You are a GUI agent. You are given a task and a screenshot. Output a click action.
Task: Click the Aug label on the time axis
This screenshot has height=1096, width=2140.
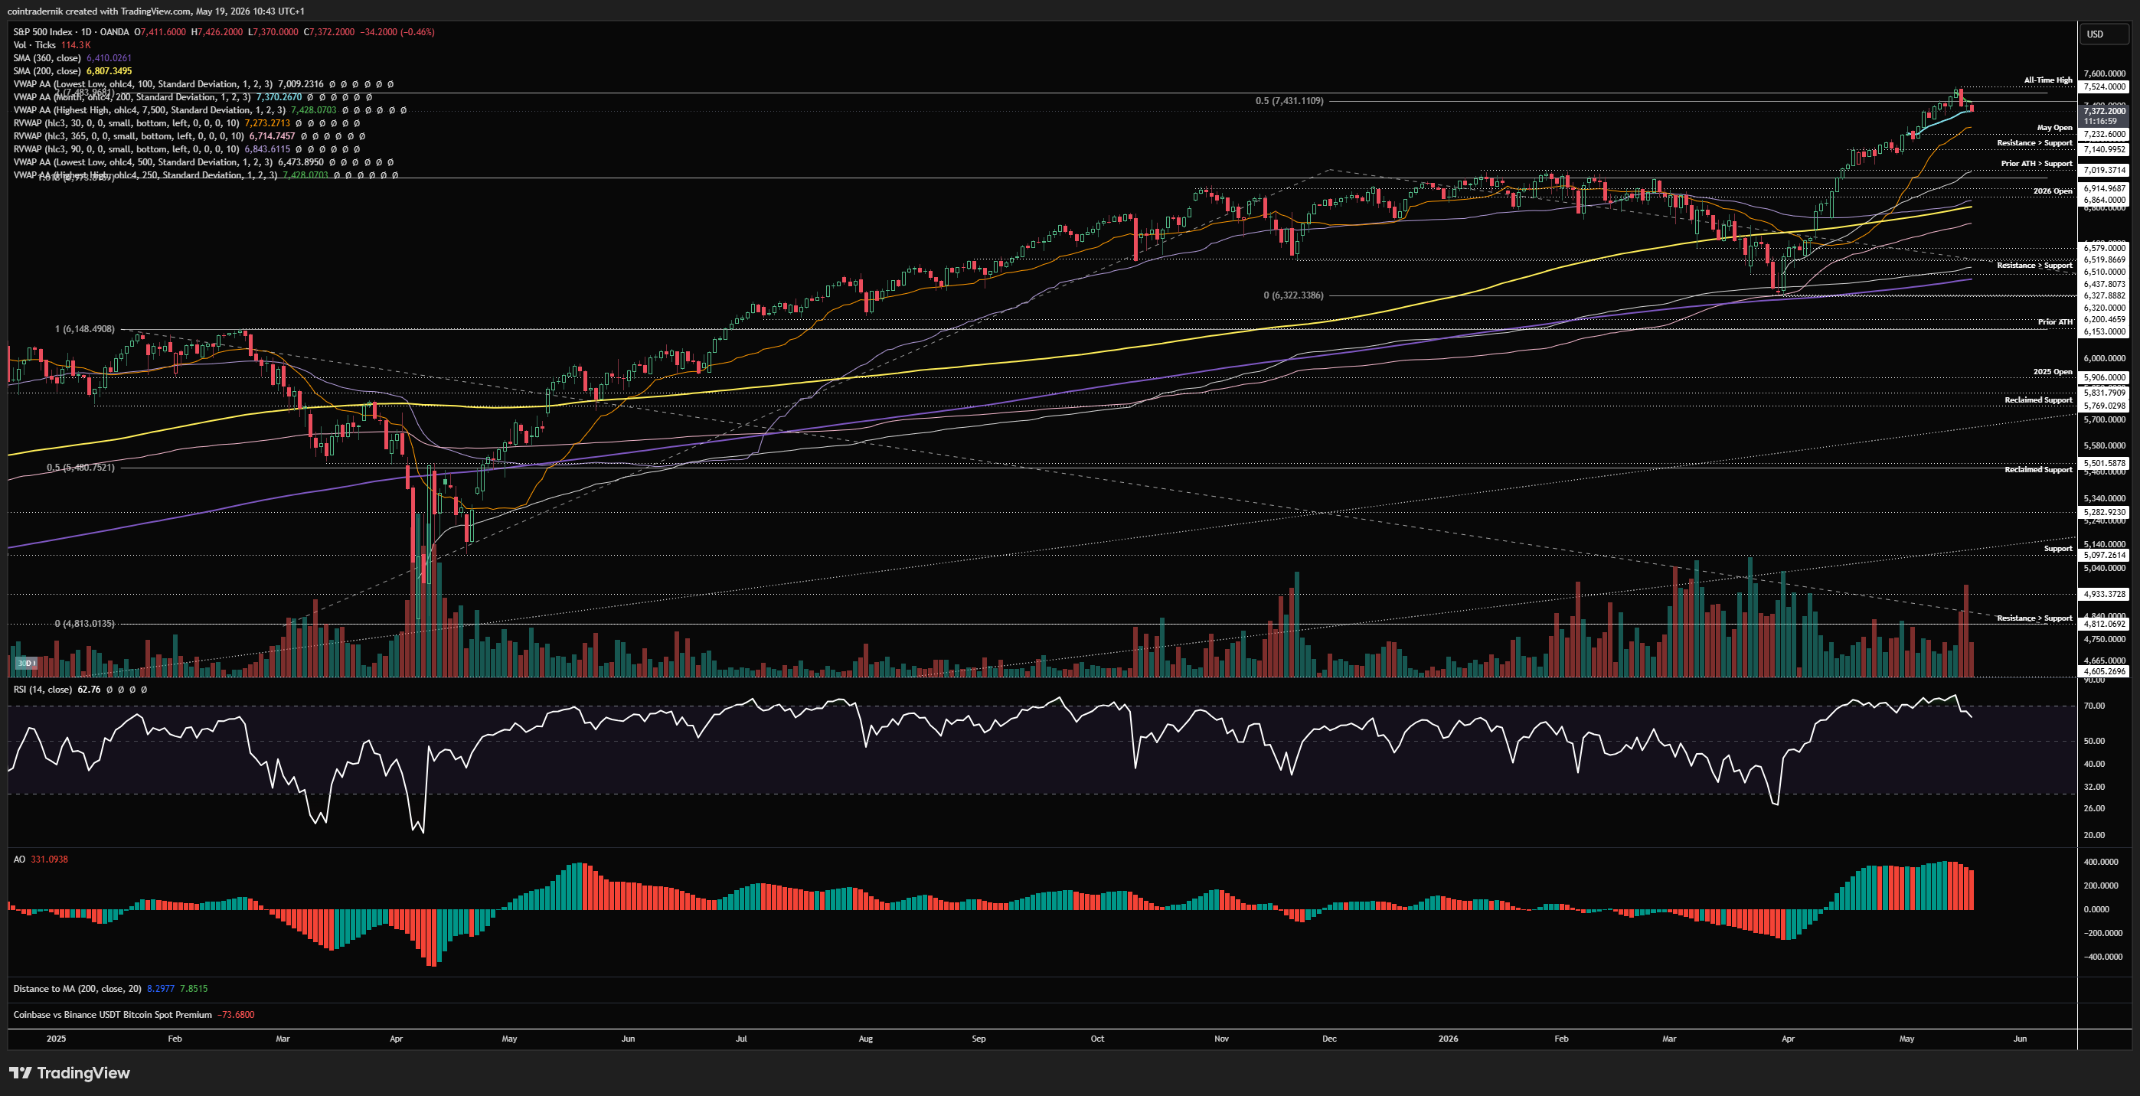click(866, 1039)
